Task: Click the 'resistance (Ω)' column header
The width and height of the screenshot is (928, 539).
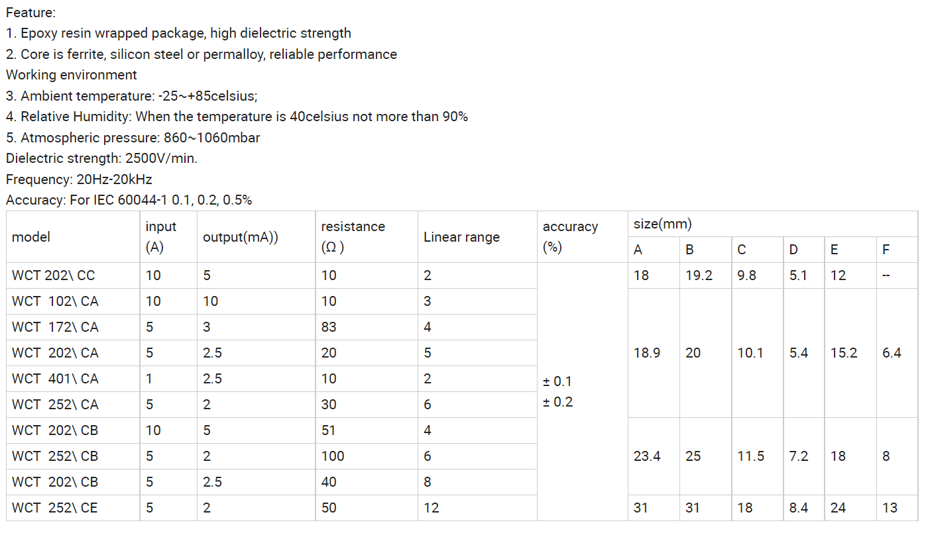Action: point(367,237)
